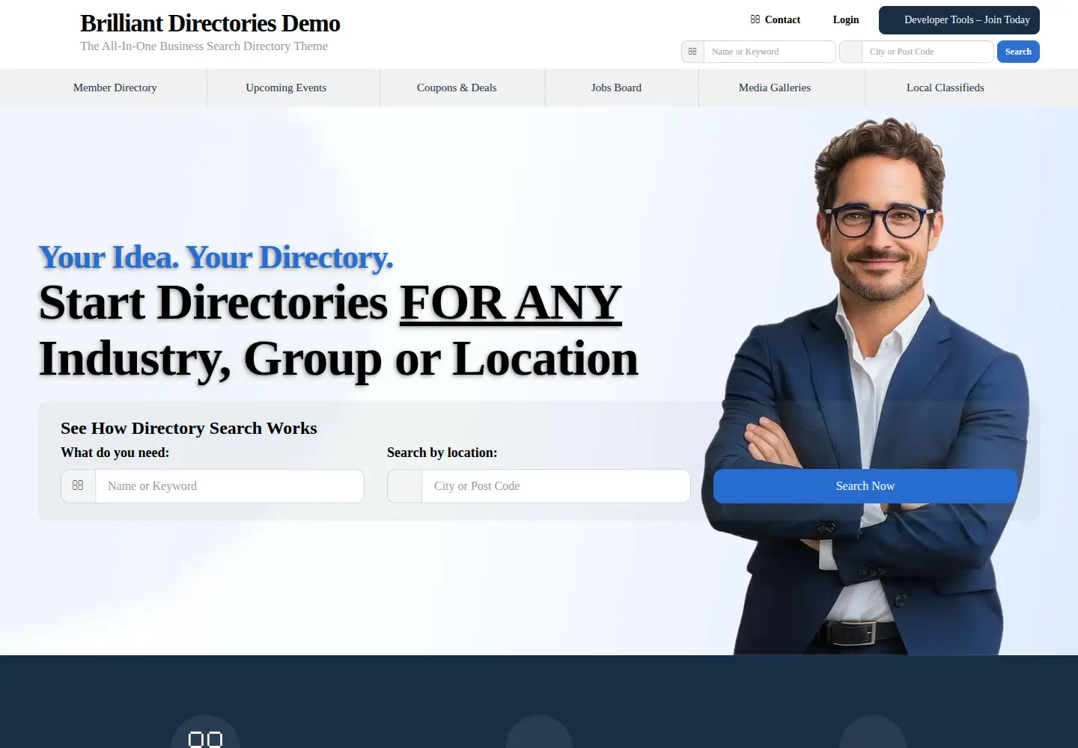Open the Member Directory menu
The height and width of the screenshot is (748, 1078).
[x=115, y=88]
